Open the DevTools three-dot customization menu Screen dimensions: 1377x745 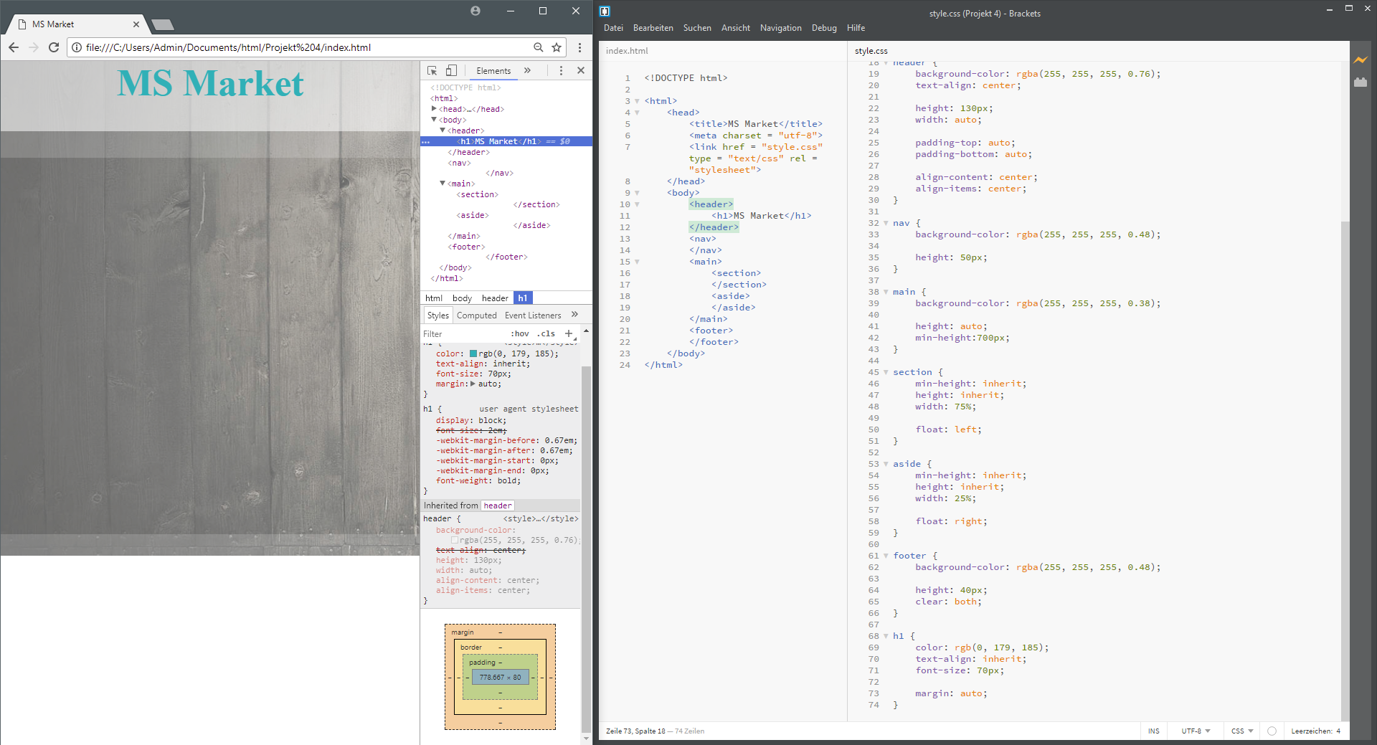(x=562, y=70)
